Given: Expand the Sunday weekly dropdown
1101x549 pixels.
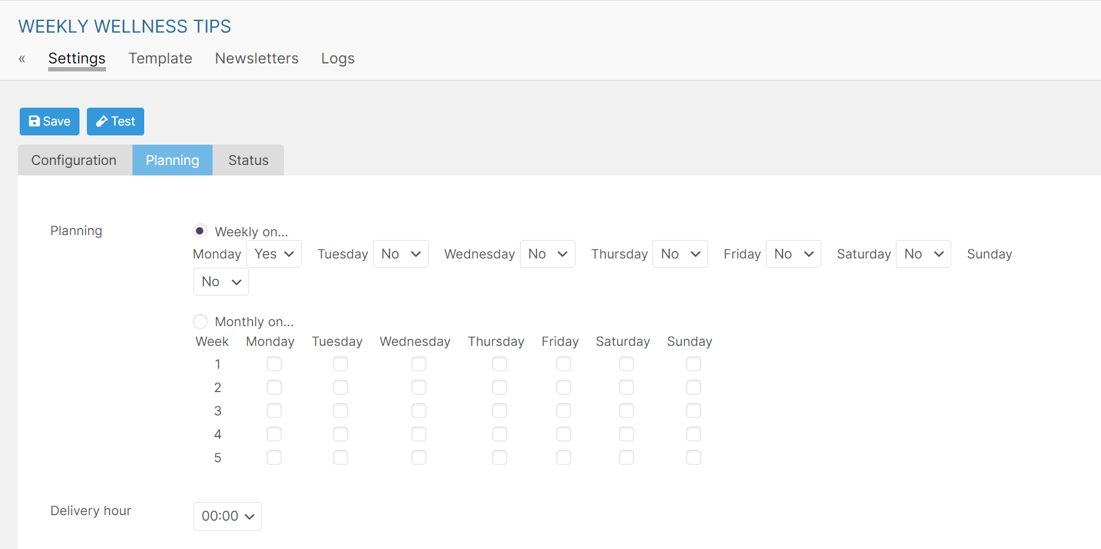Looking at the screenshot, I should (x=221, y=282).
